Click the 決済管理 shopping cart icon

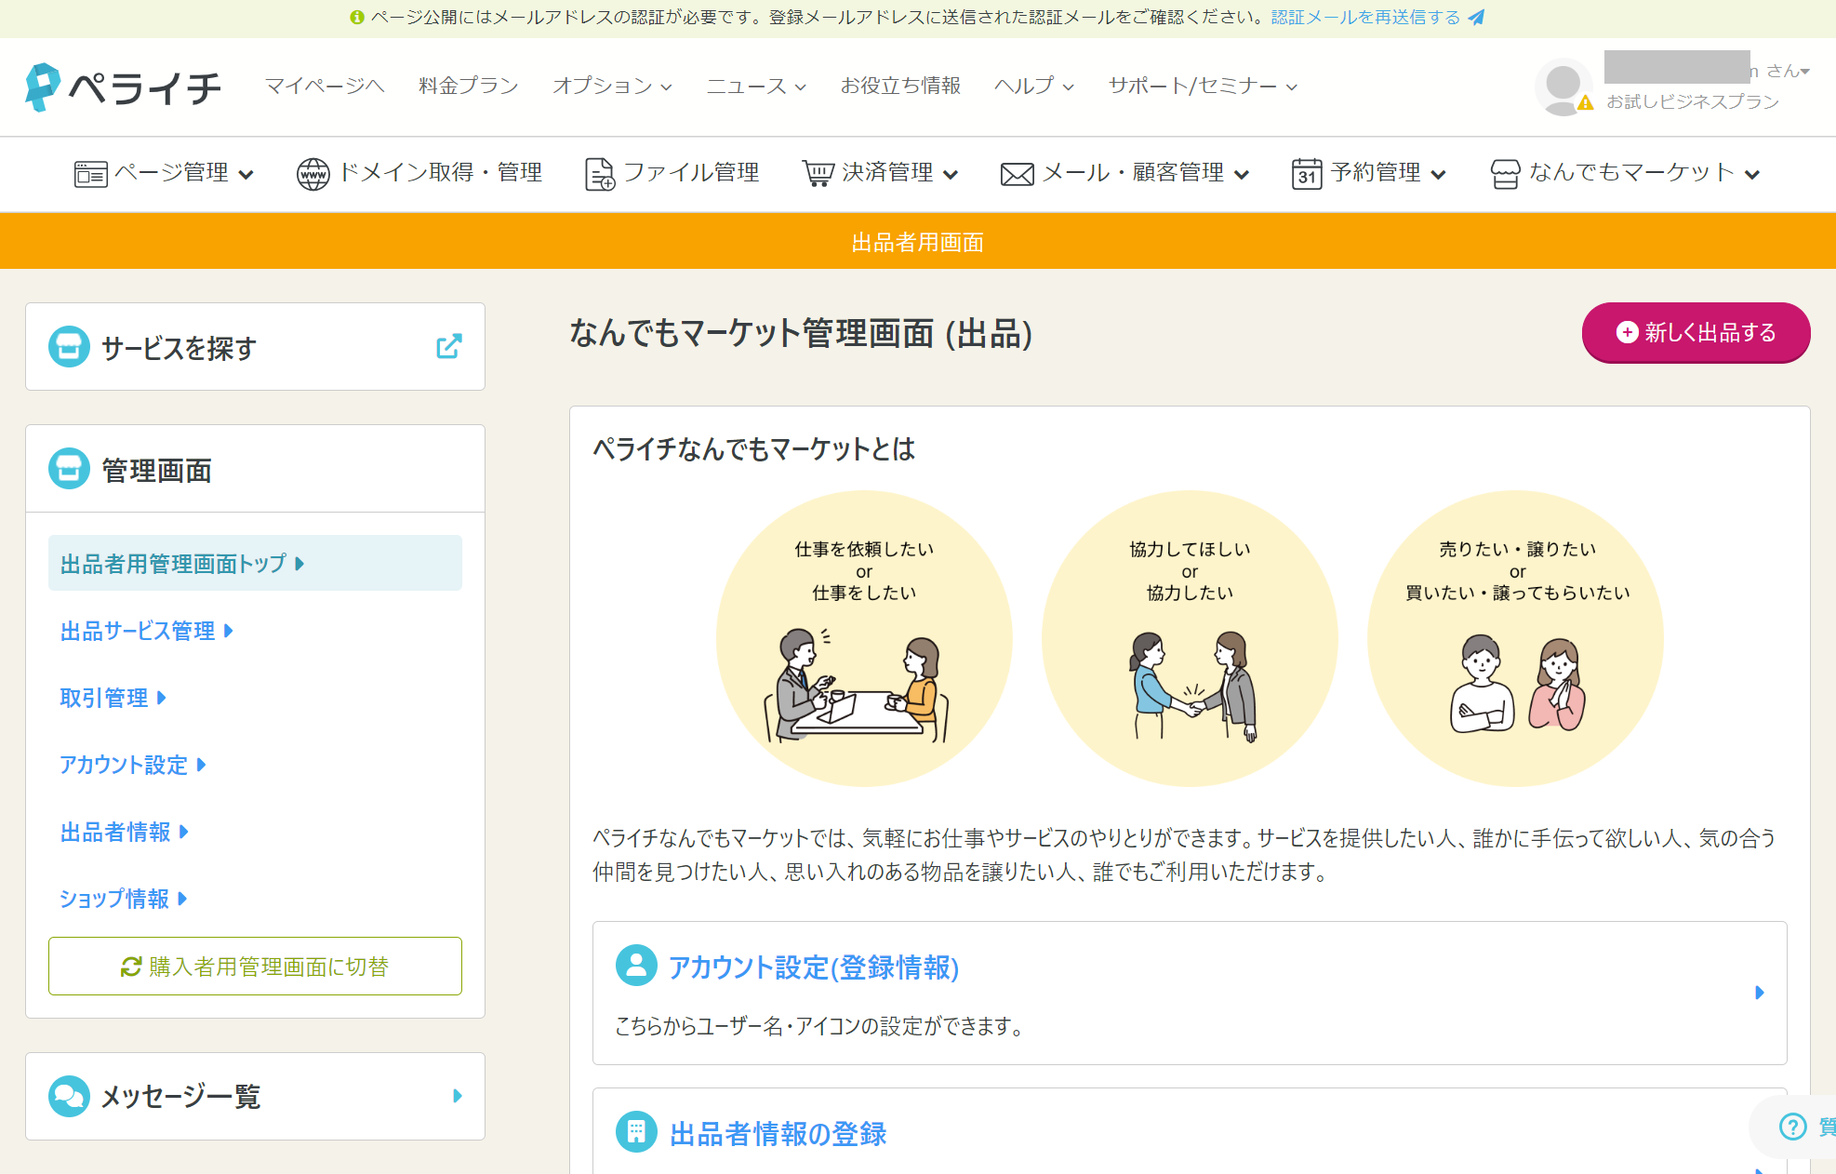(818, 174)
